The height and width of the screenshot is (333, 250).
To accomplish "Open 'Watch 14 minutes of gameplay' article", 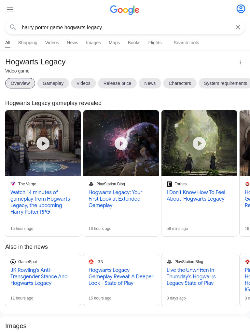I will tap(40, 202).
